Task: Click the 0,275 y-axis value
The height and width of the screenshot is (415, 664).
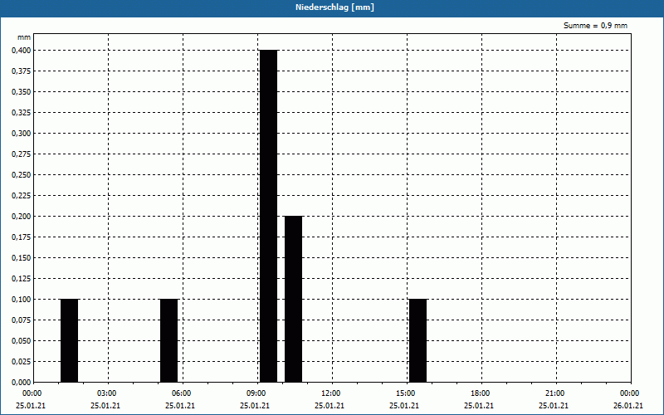Action: [22, 154]
